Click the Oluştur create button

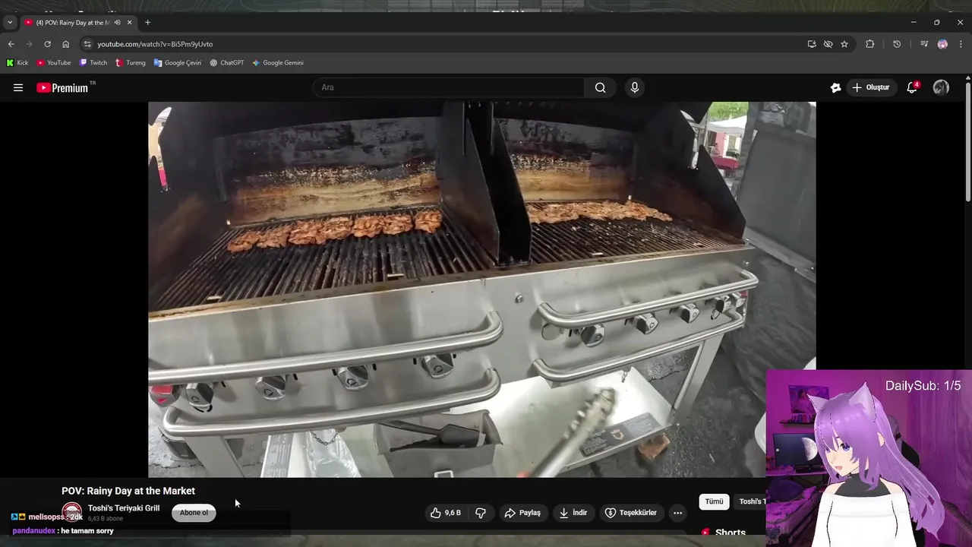(870, 87)
